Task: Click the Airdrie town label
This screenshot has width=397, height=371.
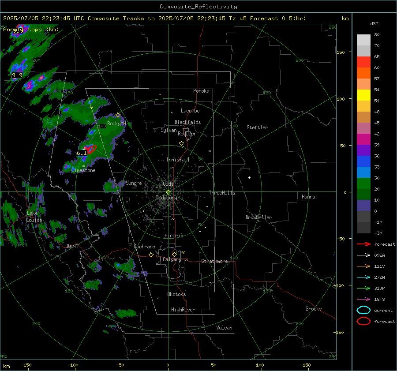Action: point(174,236)
